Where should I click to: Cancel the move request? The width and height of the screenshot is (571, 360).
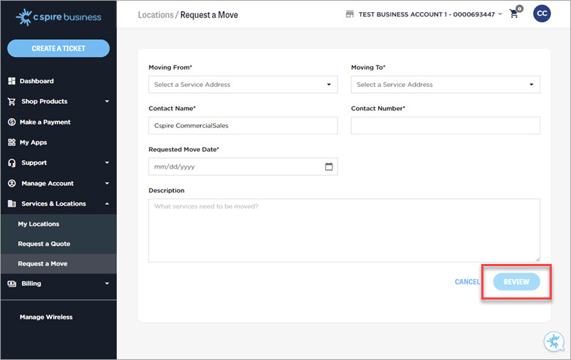[x=467, y=282]
